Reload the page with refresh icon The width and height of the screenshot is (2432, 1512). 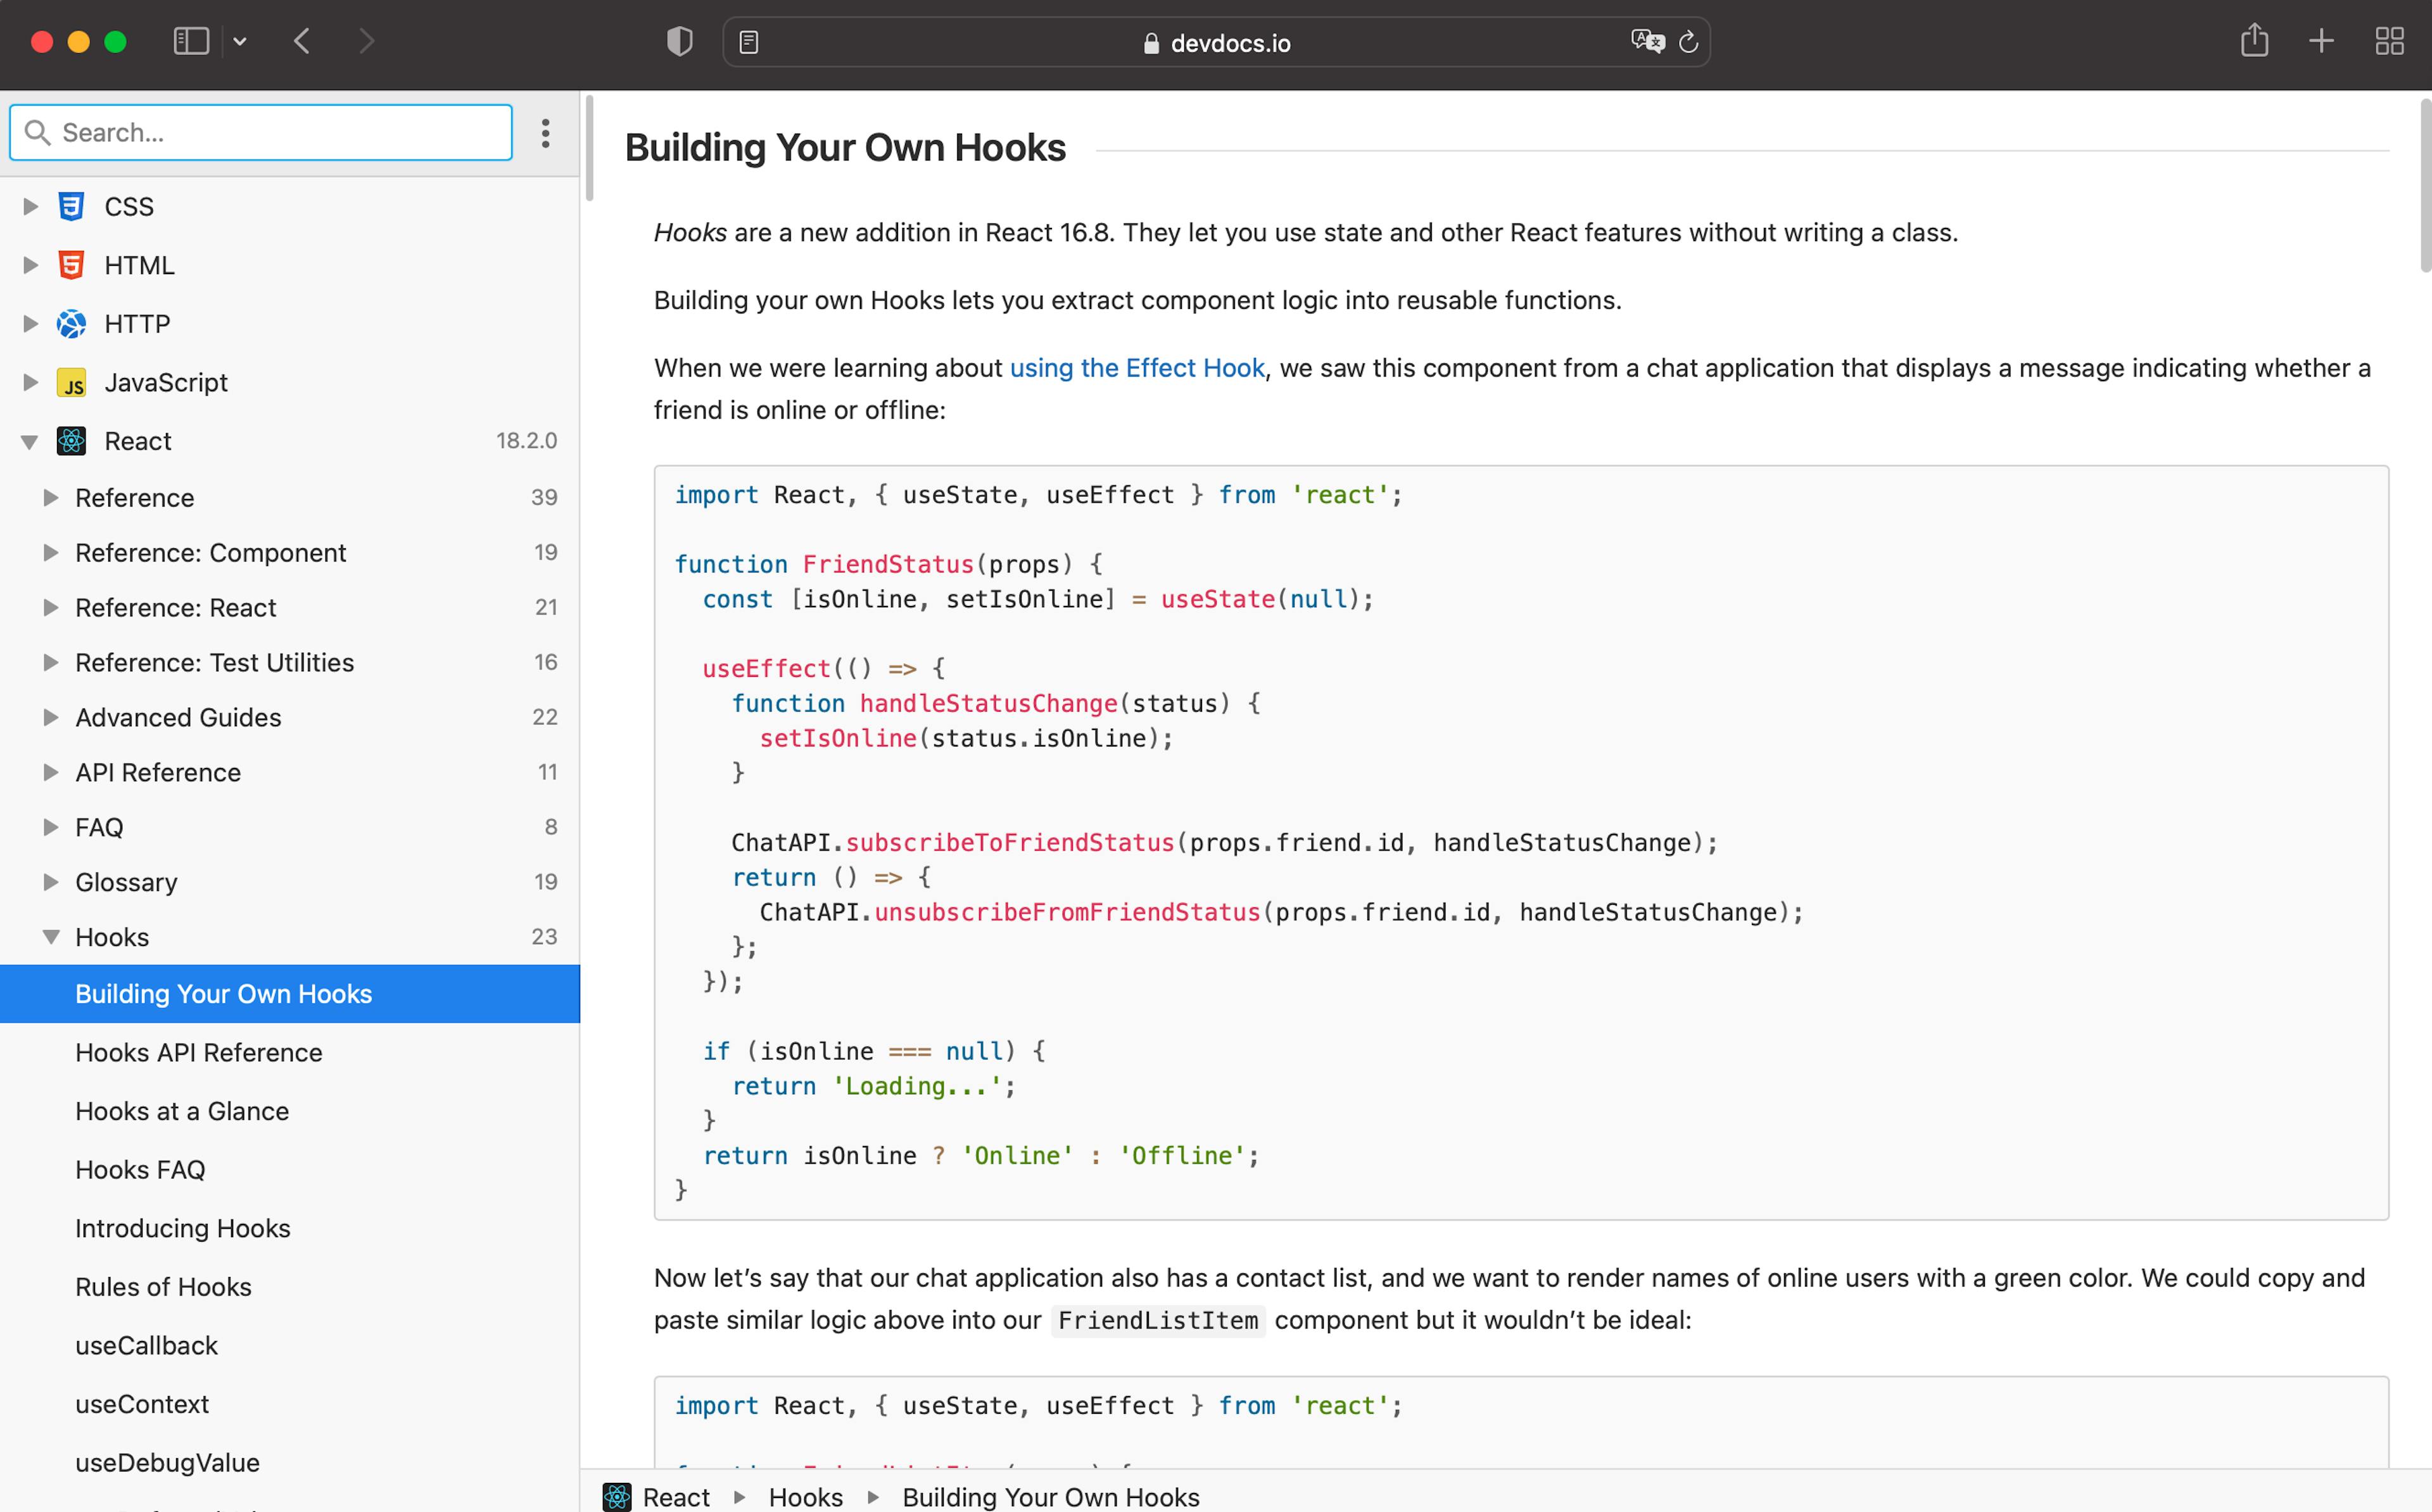click(1689, 42)
